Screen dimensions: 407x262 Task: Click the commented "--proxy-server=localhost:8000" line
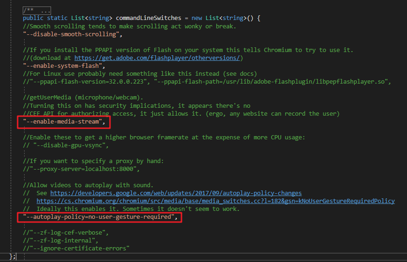pyautogui.click(x=81, y=169)
